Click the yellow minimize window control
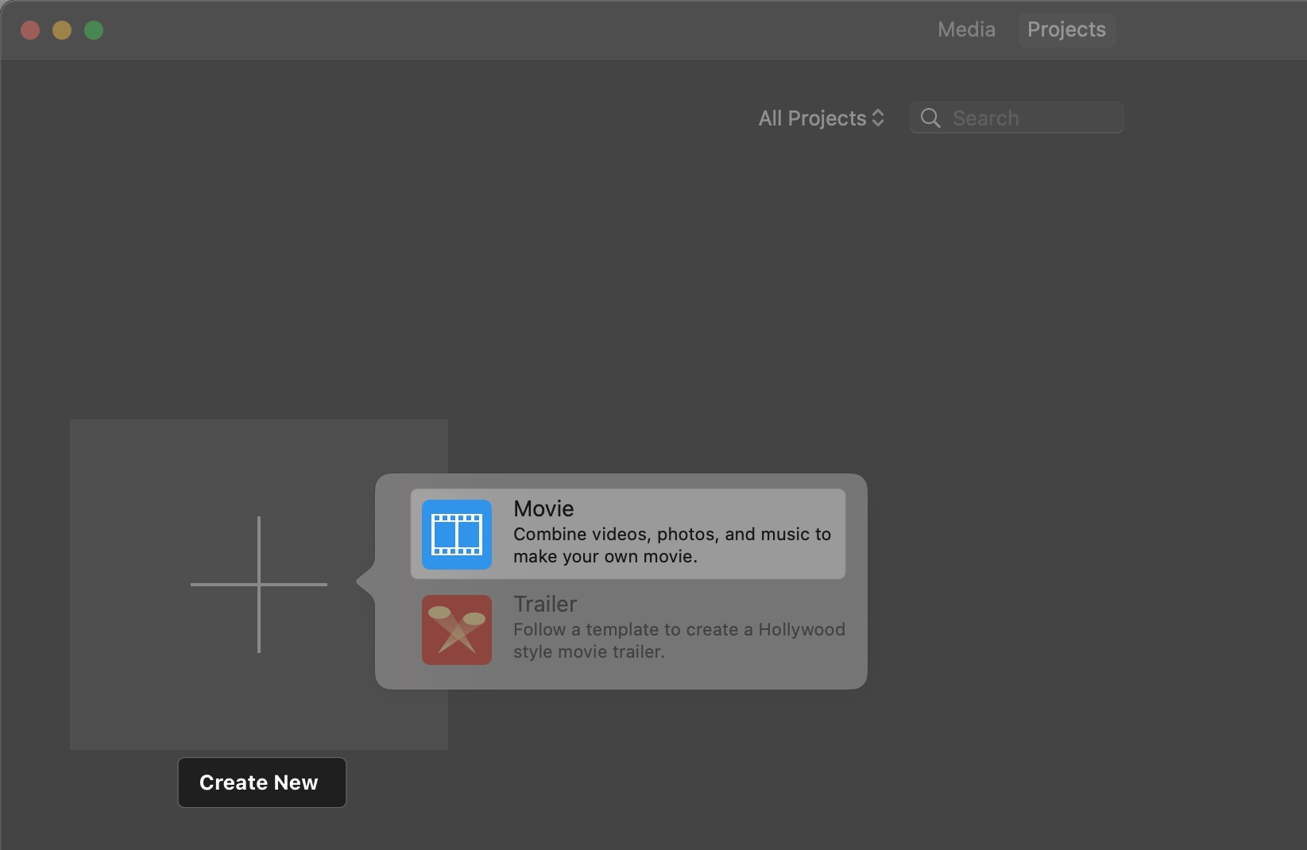 [62, 29]
